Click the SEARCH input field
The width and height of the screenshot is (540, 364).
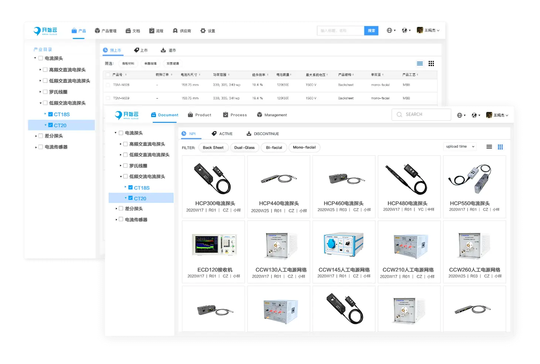(421, 114)
